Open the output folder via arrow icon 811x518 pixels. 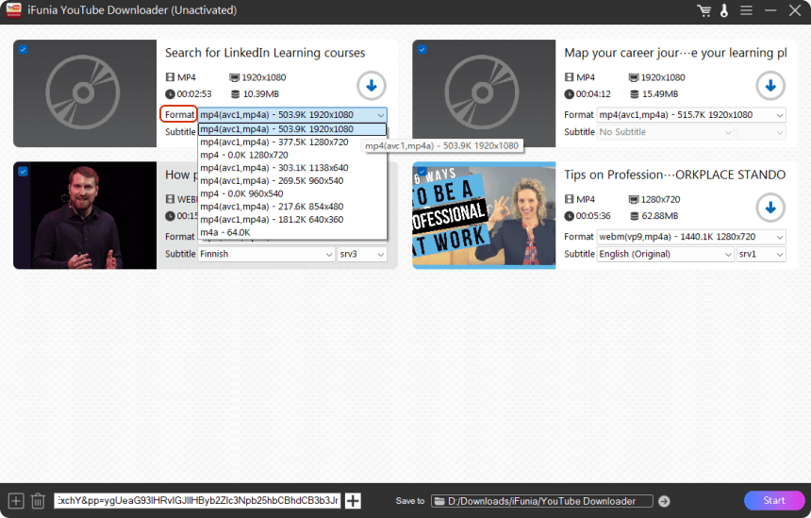[x=664, y=501]
